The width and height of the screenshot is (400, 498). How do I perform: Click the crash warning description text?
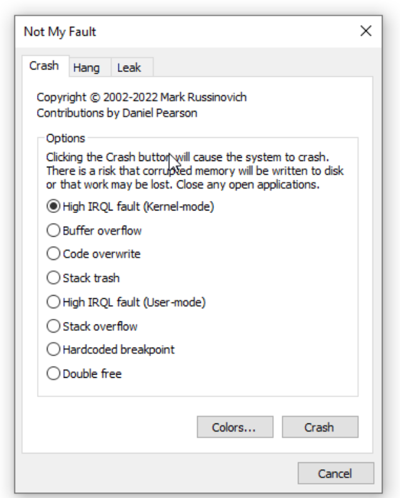[x=195, y=170]
